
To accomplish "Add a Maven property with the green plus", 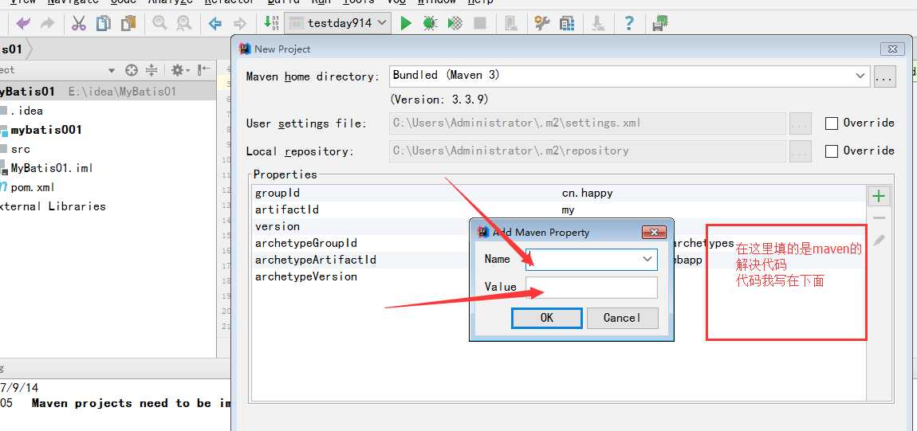I will click(x=878, y=196).
